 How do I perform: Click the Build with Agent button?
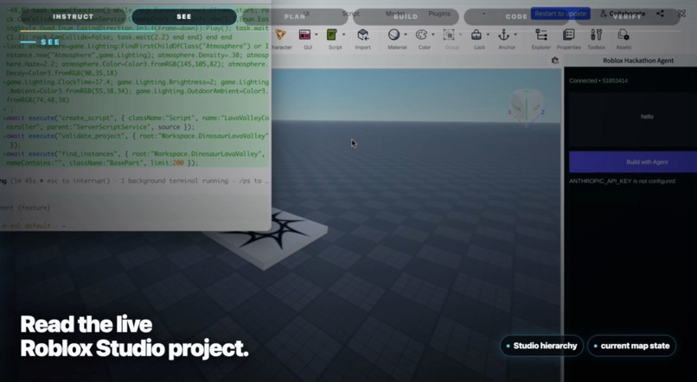(633, 162)
